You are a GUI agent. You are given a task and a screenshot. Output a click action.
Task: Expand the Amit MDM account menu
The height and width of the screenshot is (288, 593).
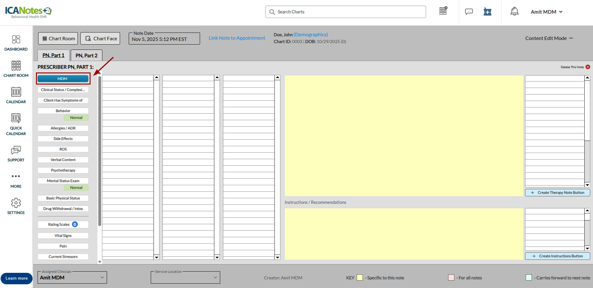click(x=546, y=11)
